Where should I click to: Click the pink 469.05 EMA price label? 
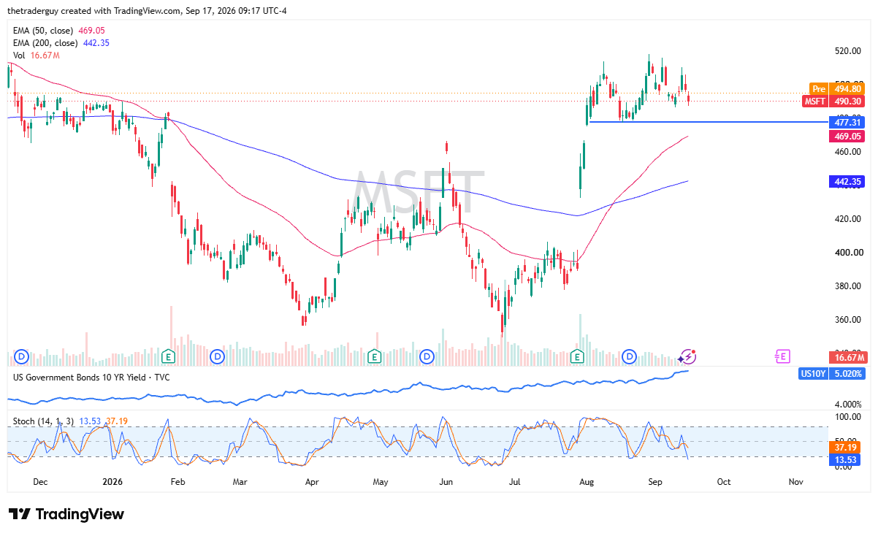847,137
